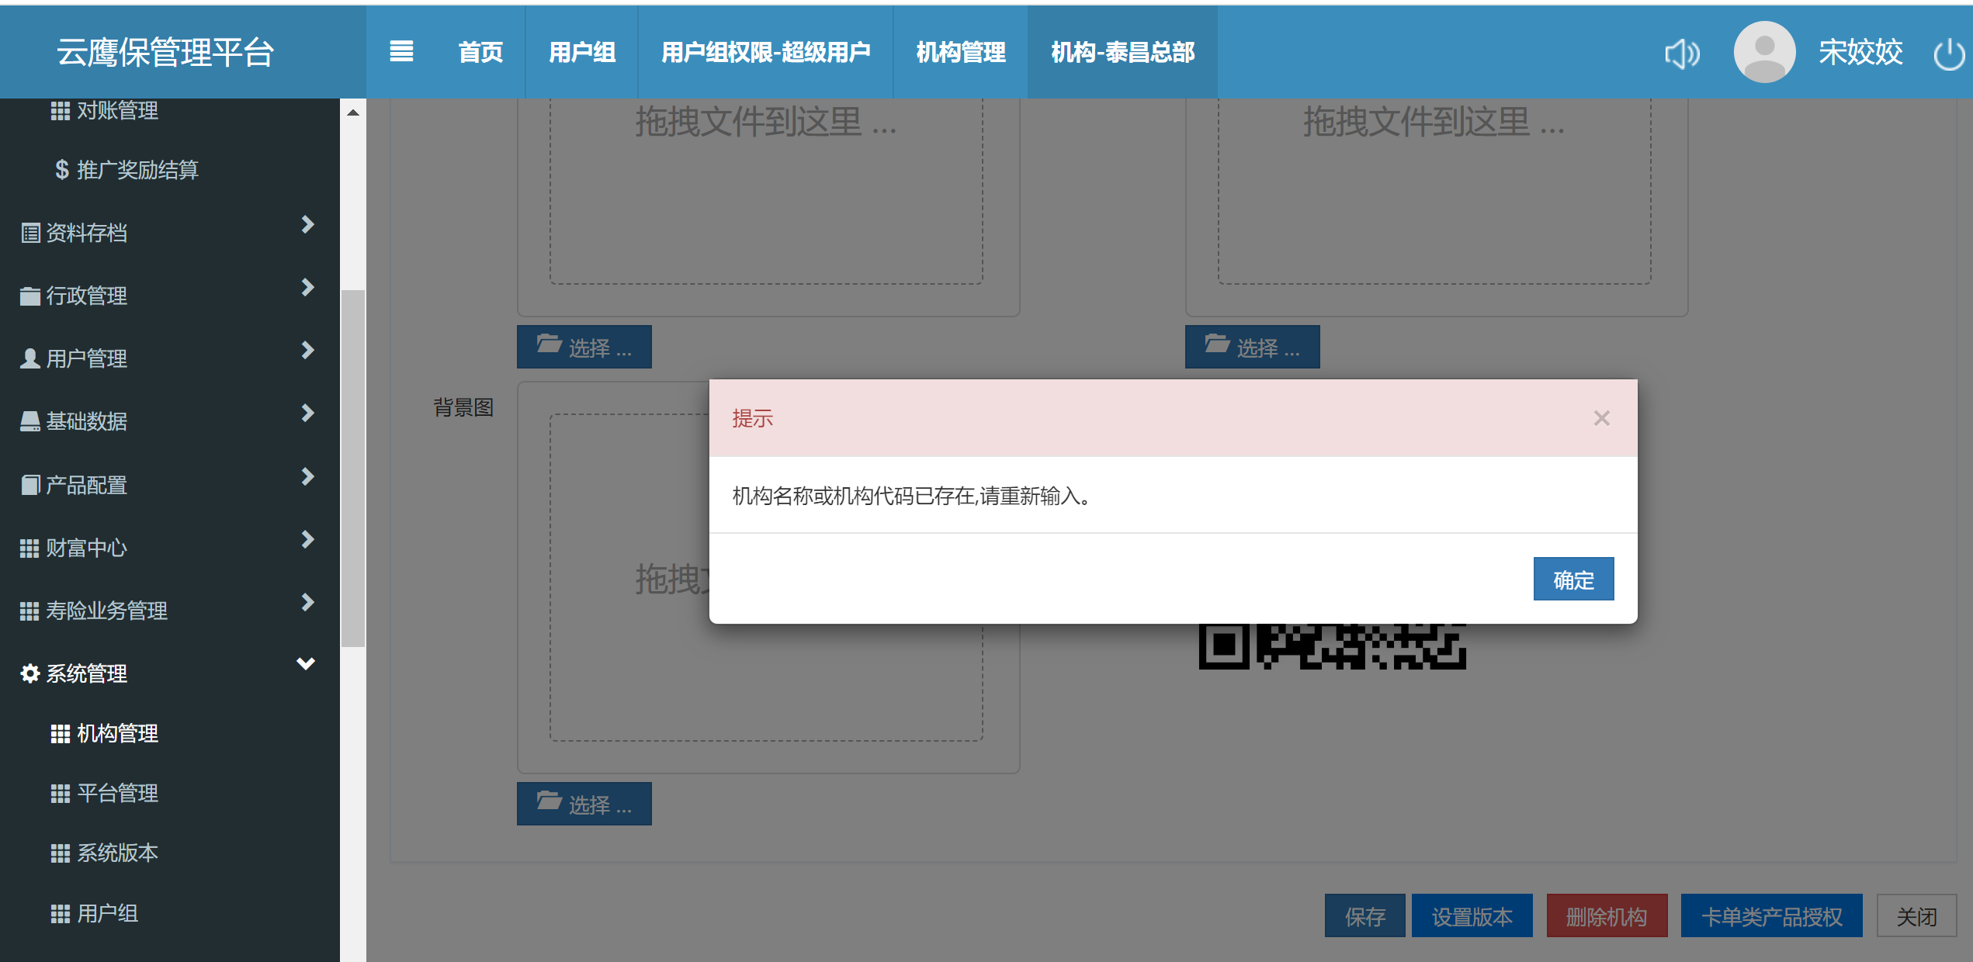Close the 提示 dialog with X
The height and width of the screenshot is (962, 1973).
1601,418
